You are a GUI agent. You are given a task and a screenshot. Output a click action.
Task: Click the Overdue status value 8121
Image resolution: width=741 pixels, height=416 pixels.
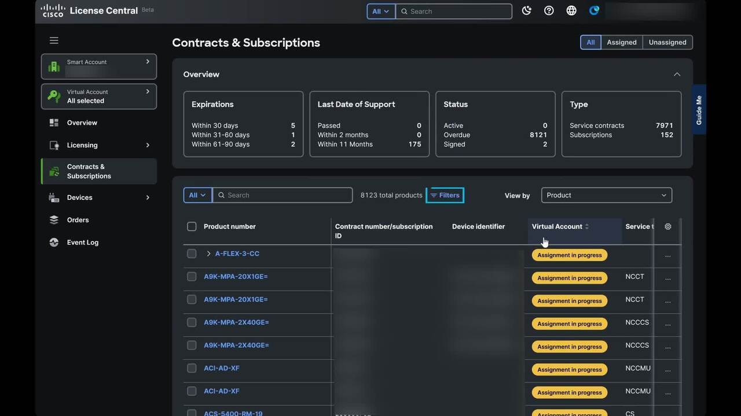pos(538,135)
